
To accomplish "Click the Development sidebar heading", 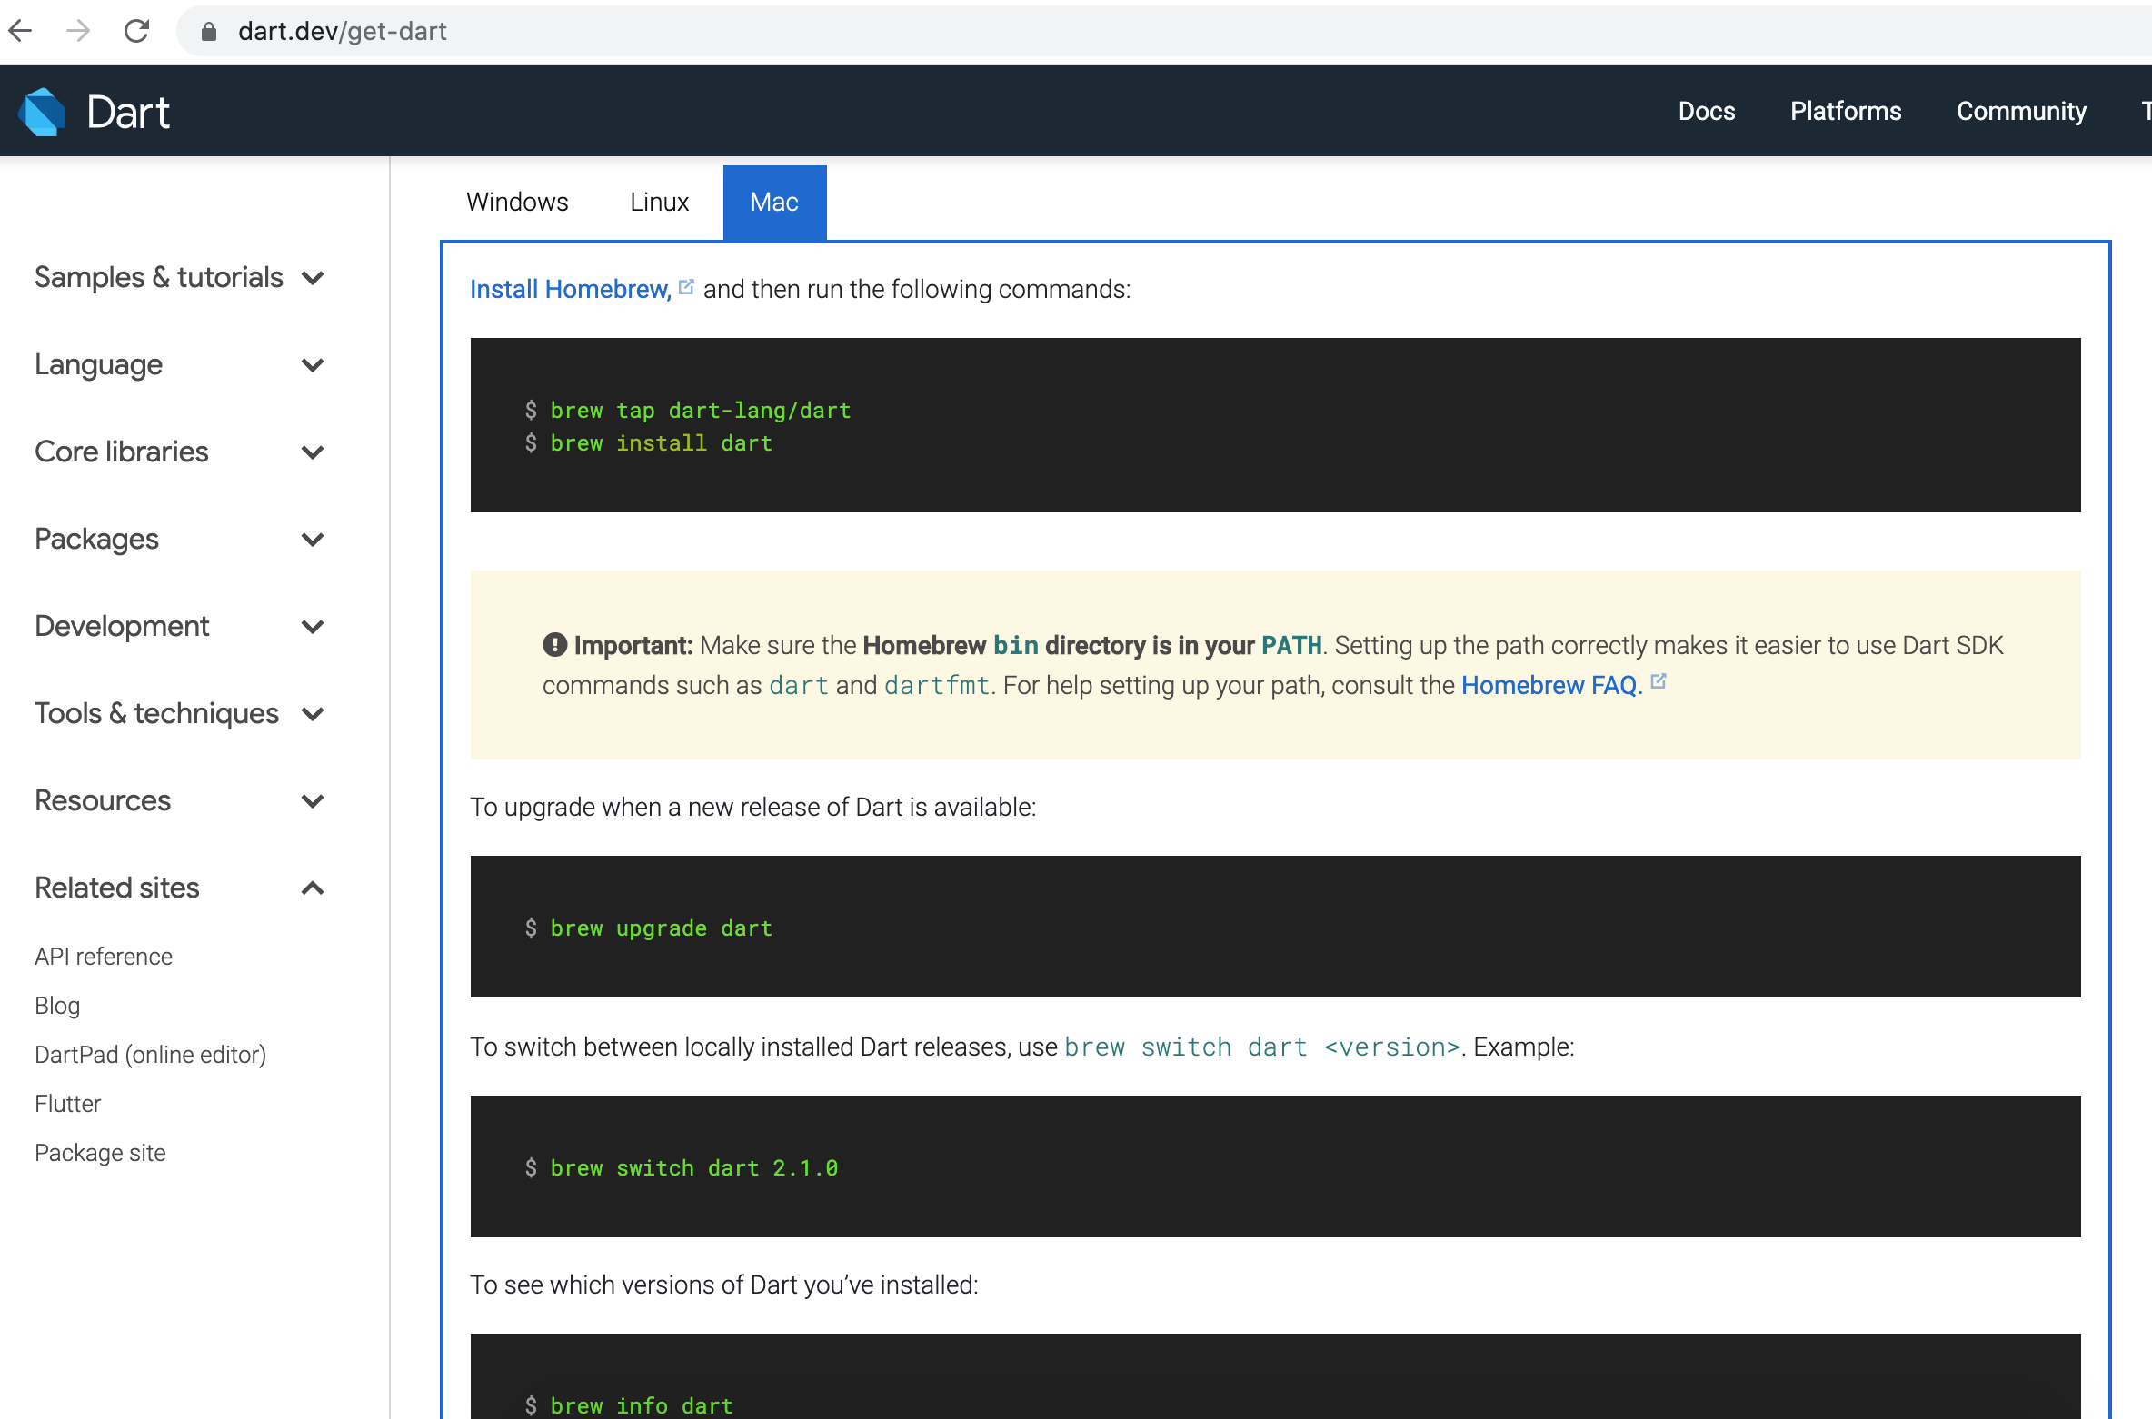I will (x=122, y=627).
